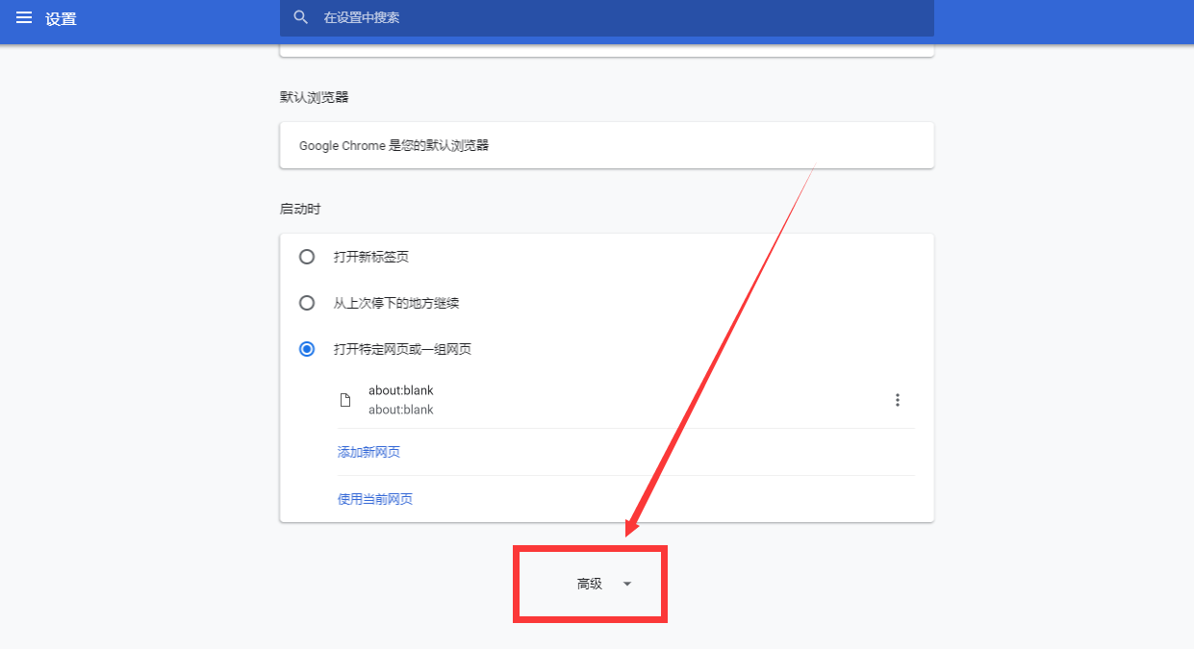
Task: Click 使用当前网页 link
Action: [x=375, y=499]
